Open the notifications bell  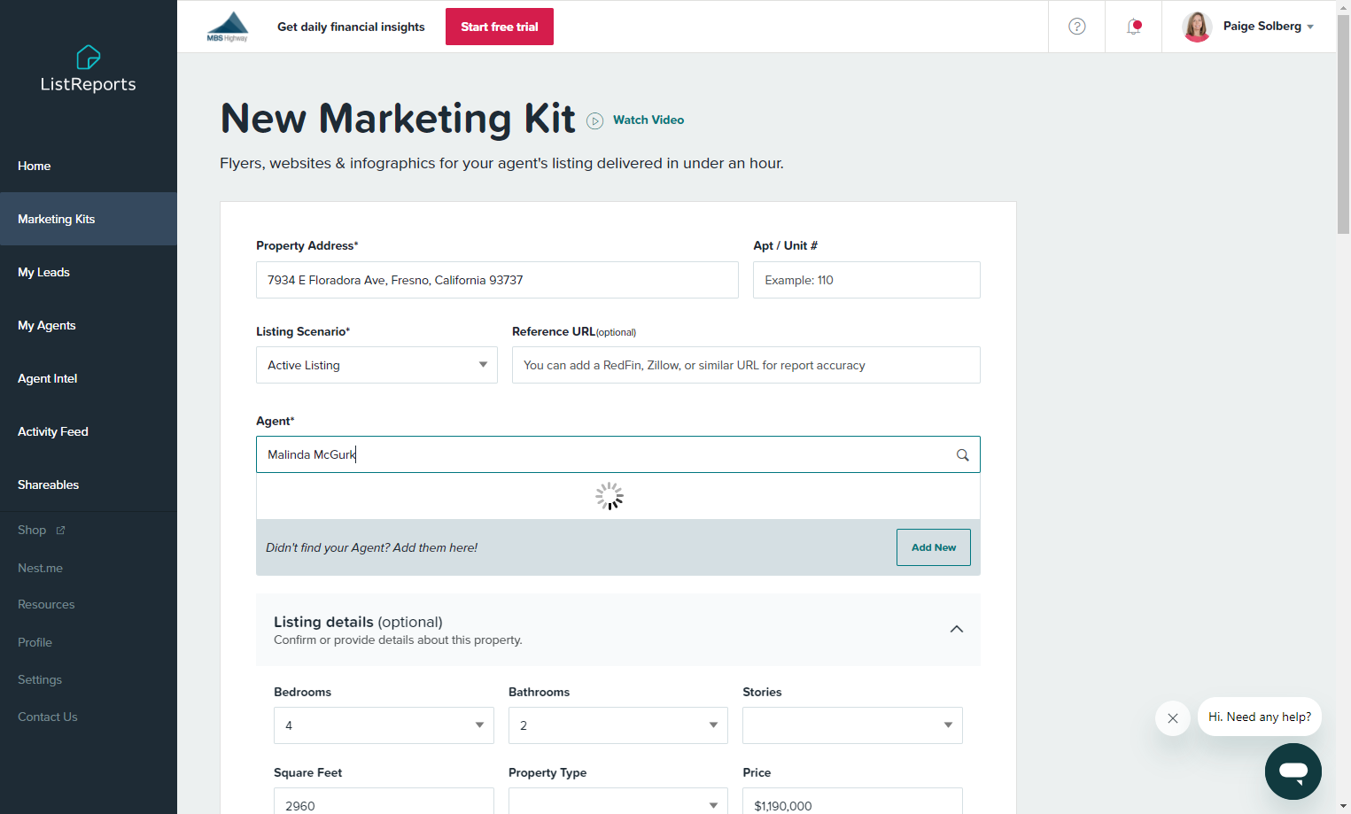point(1134,27)
